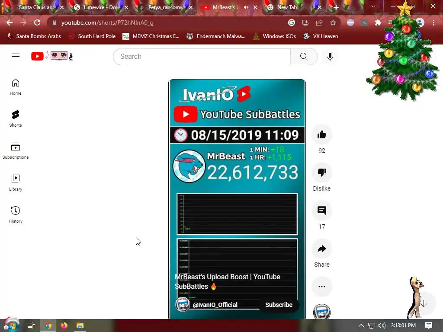Click the Shorts video title text
This screenshot has height=332, width=443.
point(228,281)
